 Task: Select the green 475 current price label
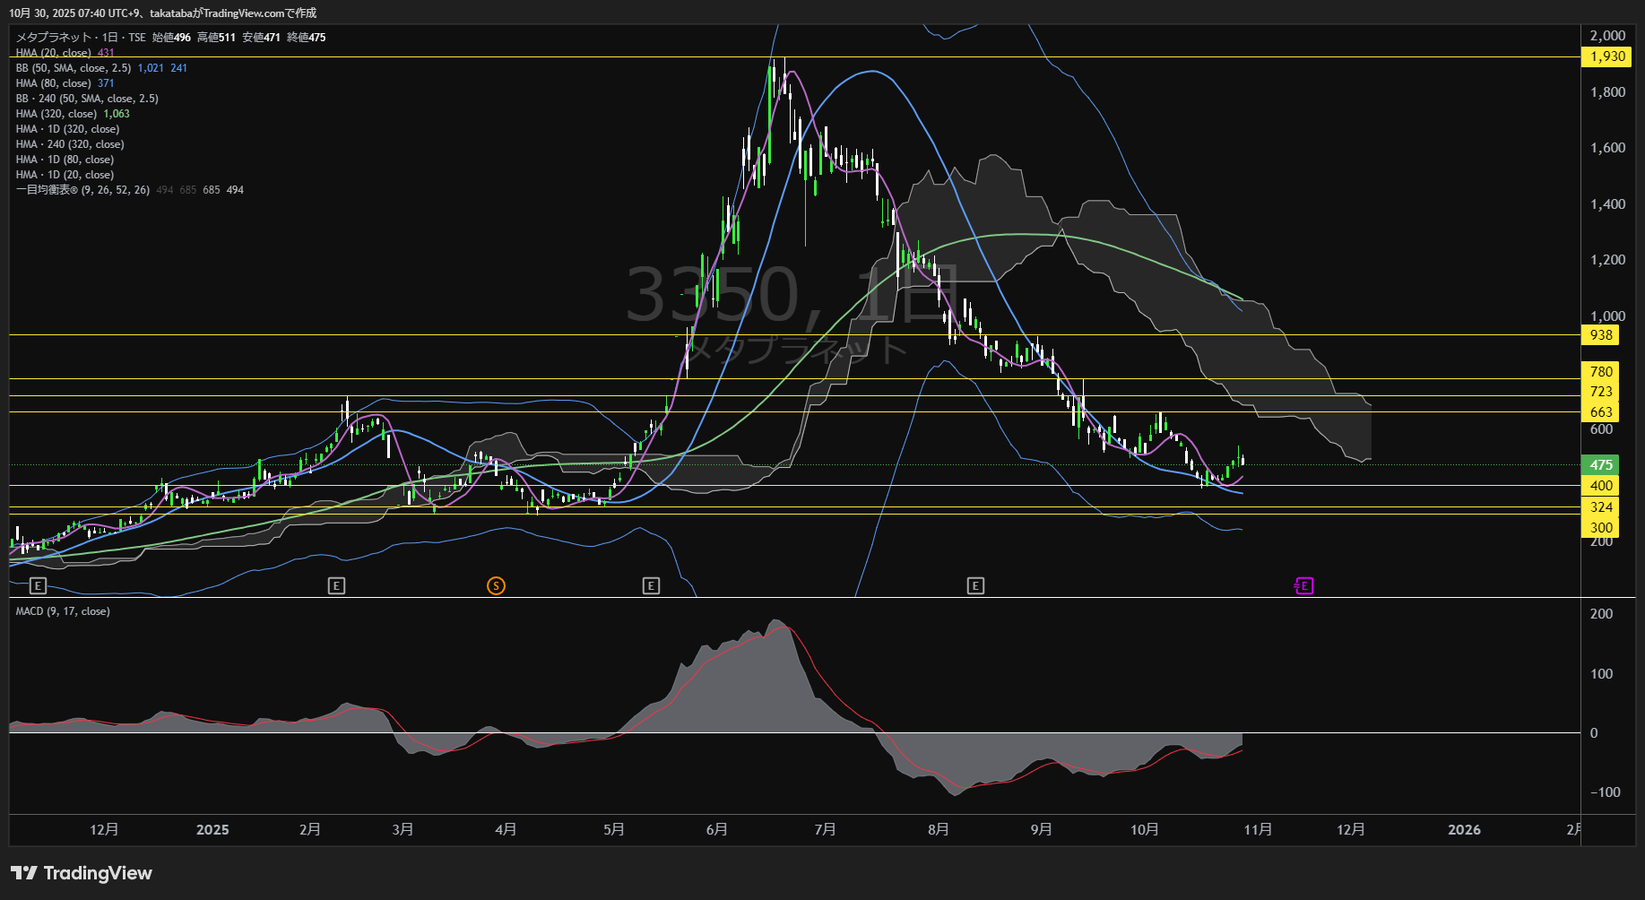(1601, 464)
